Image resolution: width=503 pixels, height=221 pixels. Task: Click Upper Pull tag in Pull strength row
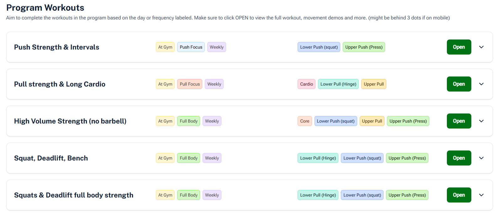373,84
